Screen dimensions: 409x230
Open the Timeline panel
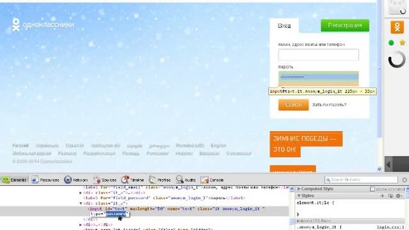pyautogui.click(x=132, y=180)
